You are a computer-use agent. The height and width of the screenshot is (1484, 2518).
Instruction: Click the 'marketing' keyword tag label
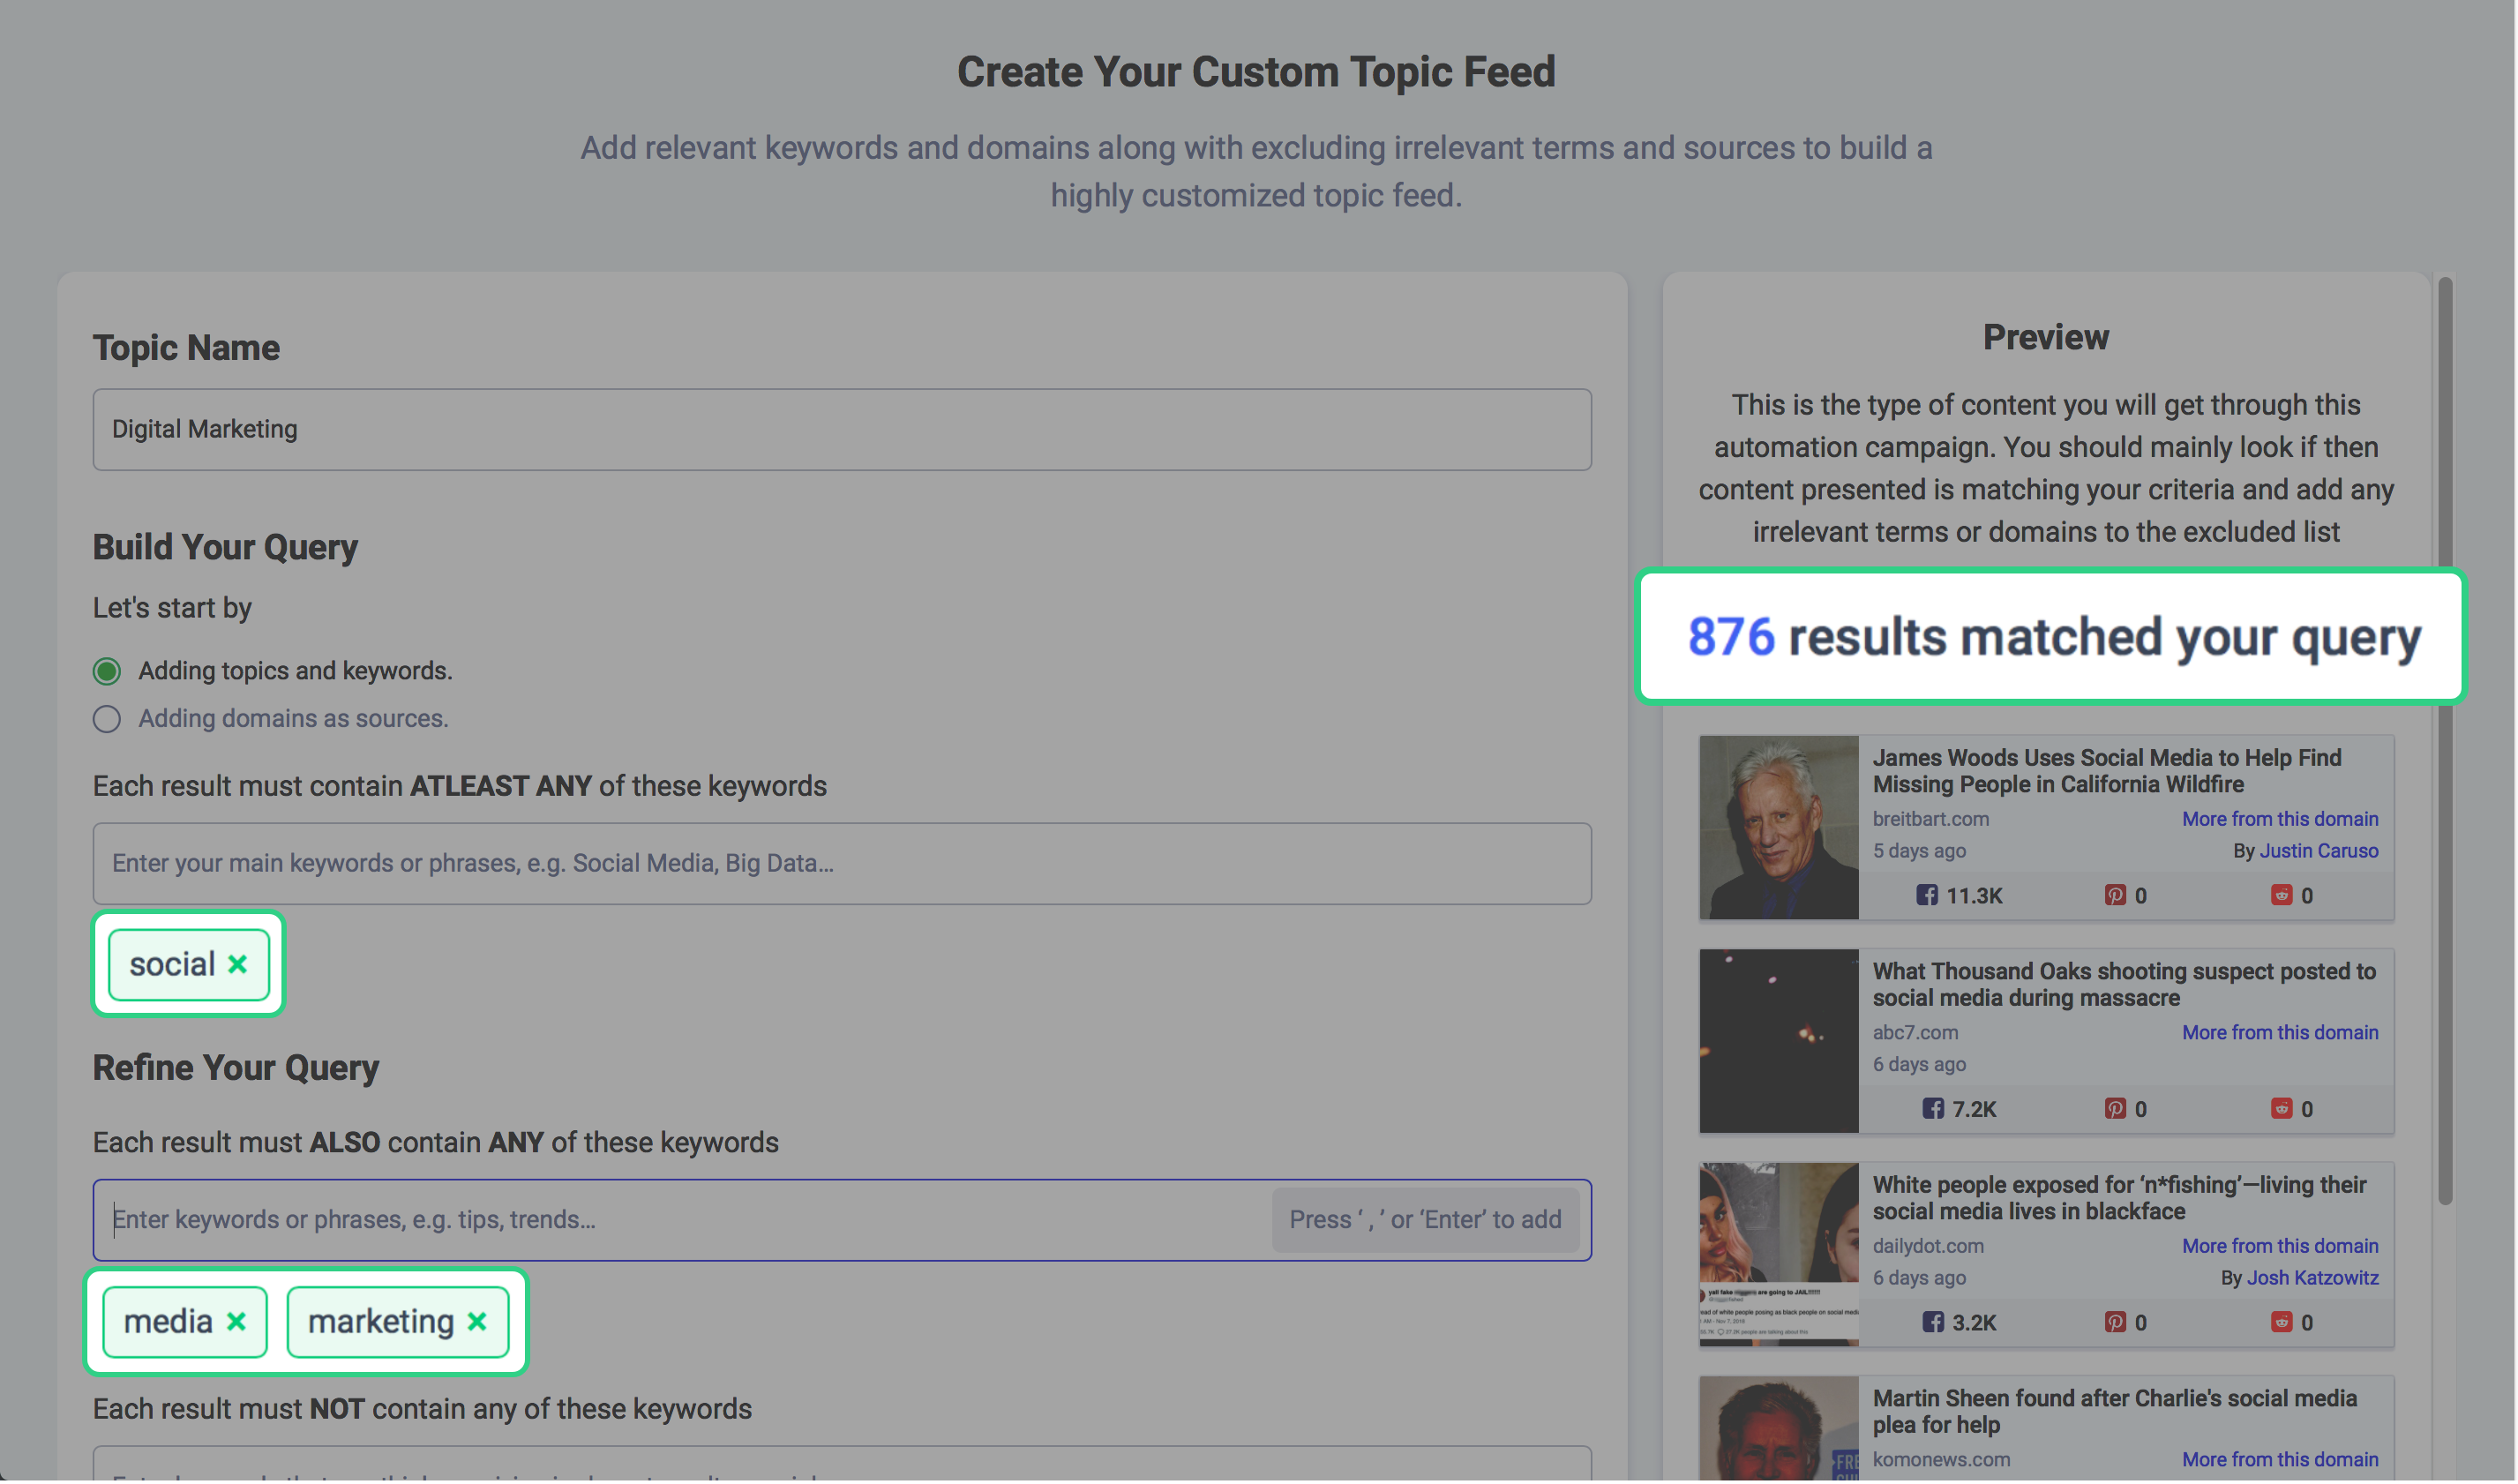tap(381, 1323)
